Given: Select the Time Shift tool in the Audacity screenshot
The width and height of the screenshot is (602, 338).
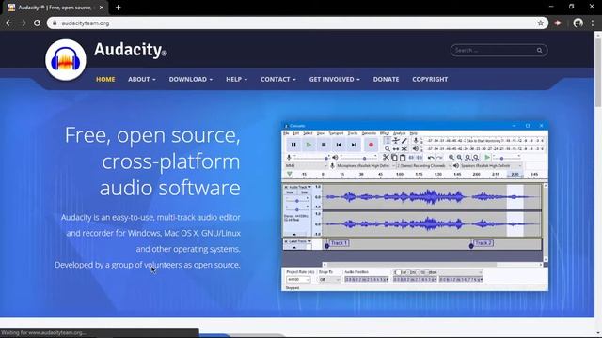Looking at the screenshot, I should tap(395, 148).
